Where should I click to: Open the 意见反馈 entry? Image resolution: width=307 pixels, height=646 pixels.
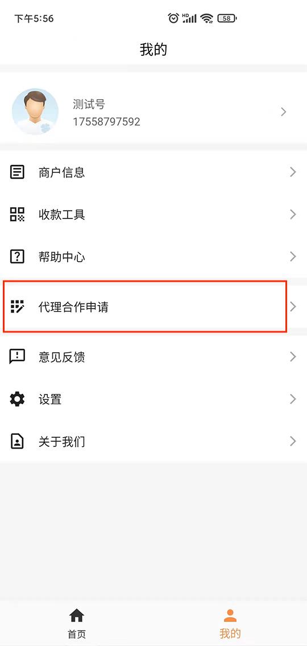click(x=153, y=357)
